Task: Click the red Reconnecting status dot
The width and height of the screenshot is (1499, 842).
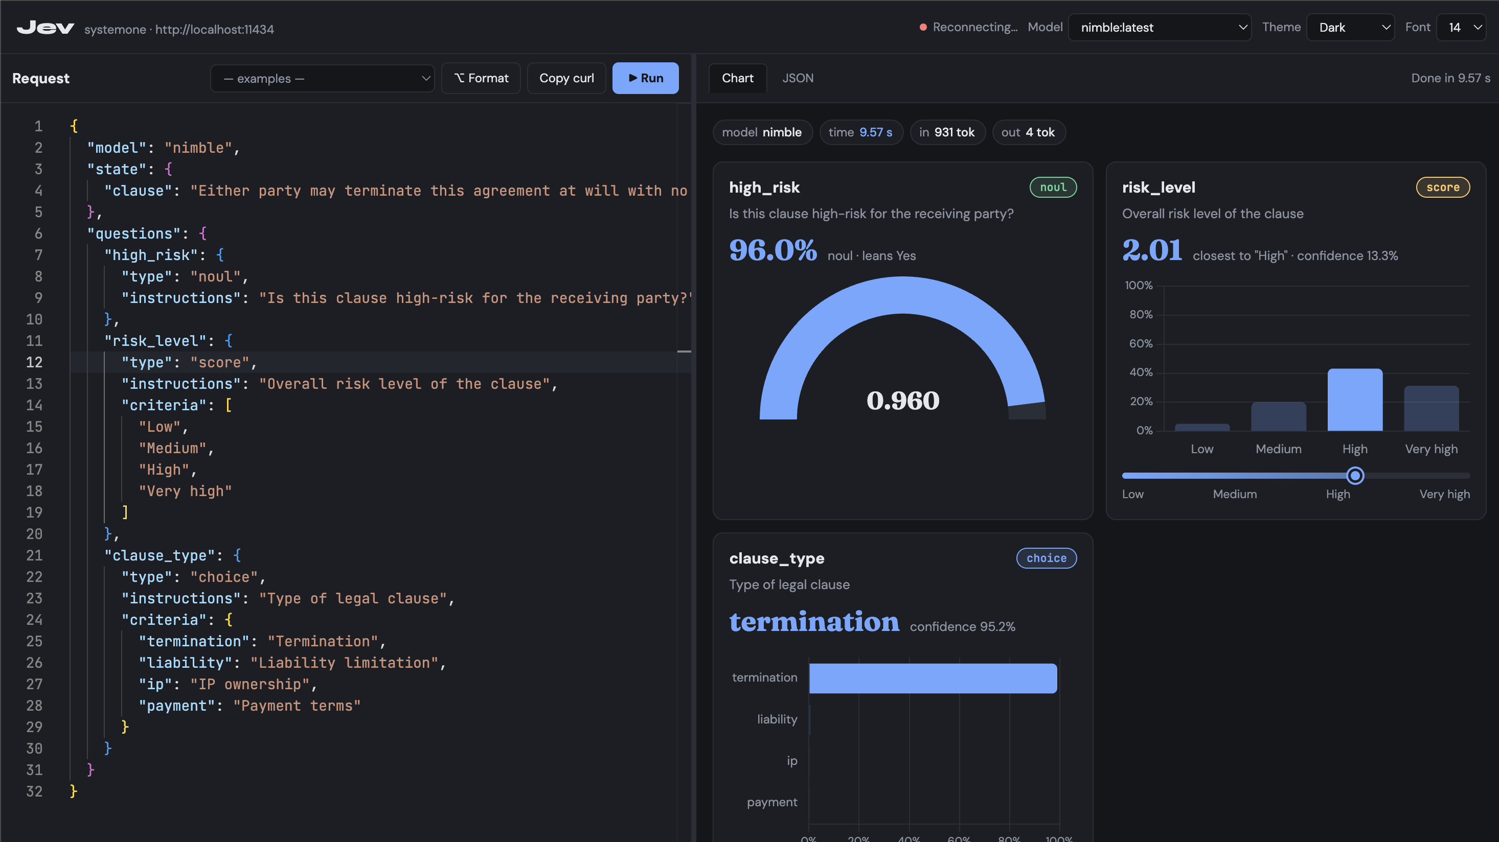Action: (x=923, y=27)
